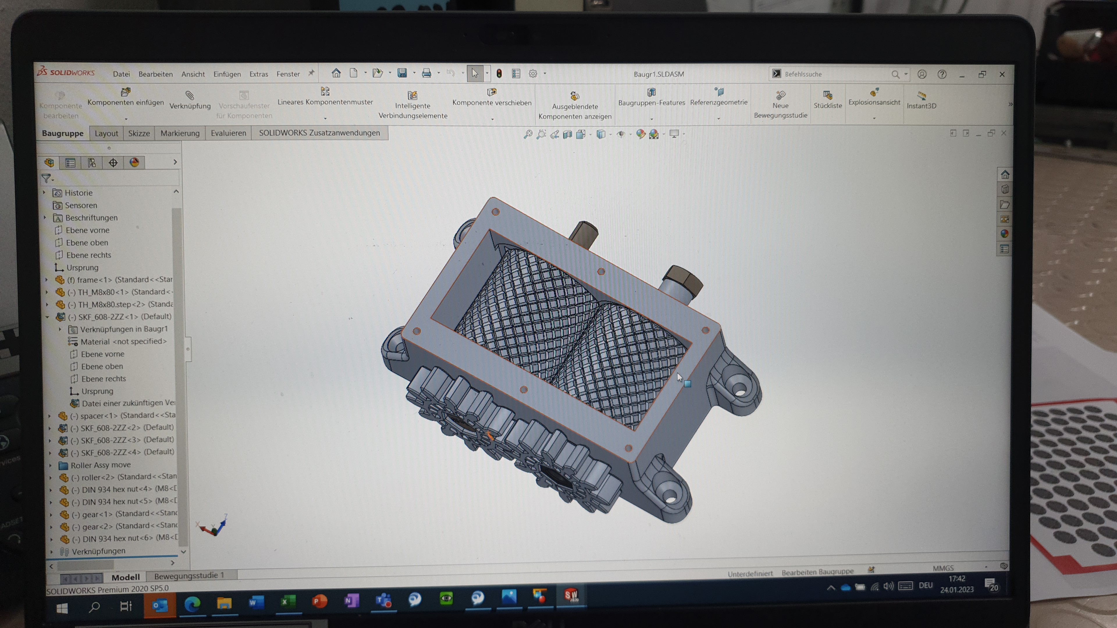Click the Options gear icon
Image resolution: width=1117 pixels, height=628 pixels.
533,74
